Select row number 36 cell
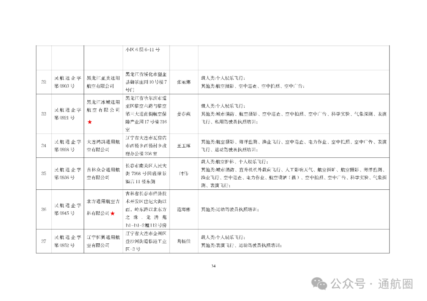427x301 pixels. (x=43, y=209)
